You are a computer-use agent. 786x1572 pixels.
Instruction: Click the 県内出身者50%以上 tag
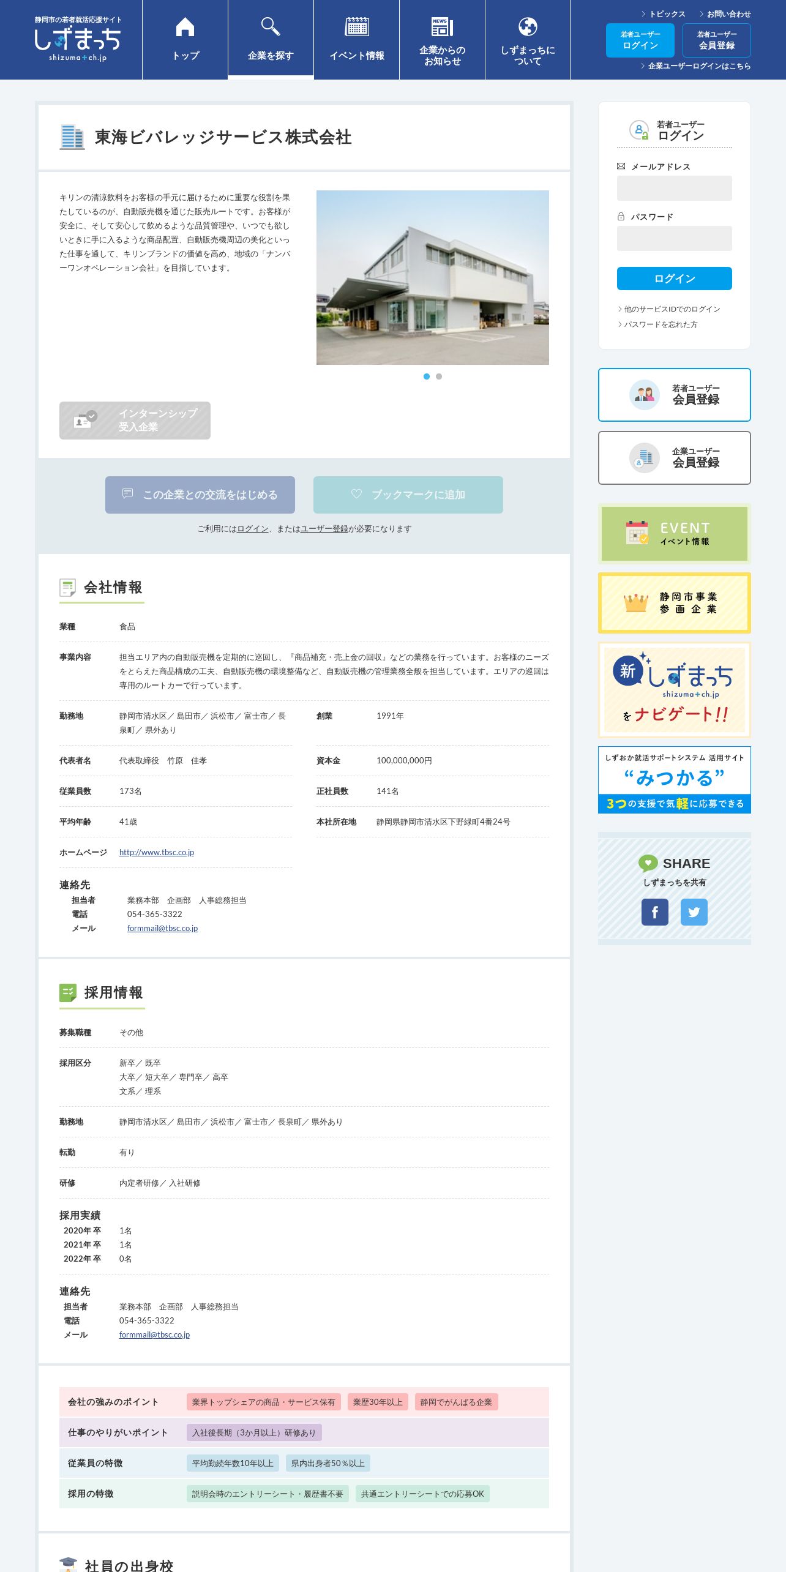(328, 1463)
